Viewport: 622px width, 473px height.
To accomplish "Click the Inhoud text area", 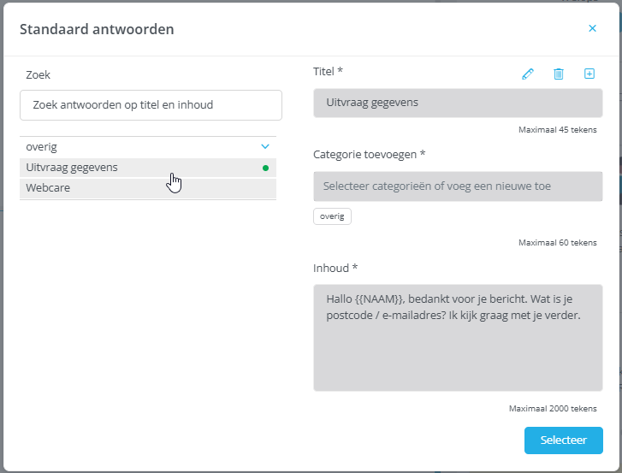I will pyautogui.click(x=458, y=338).
